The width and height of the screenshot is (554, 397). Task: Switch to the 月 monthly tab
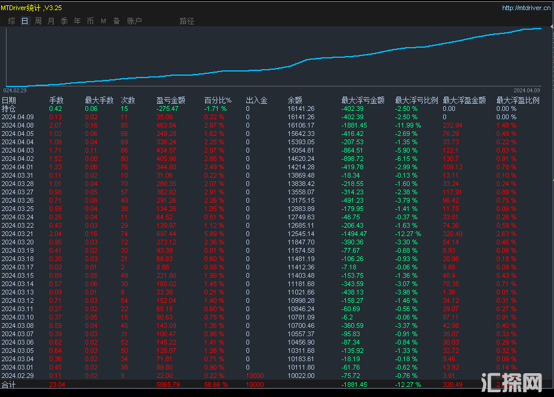point(51,21)
